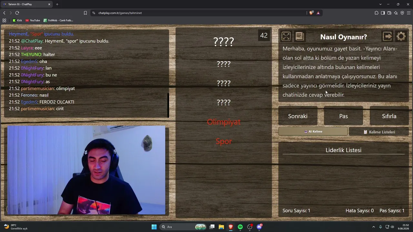
Task: Click the countdown timer showing 42
Action: 264,35
